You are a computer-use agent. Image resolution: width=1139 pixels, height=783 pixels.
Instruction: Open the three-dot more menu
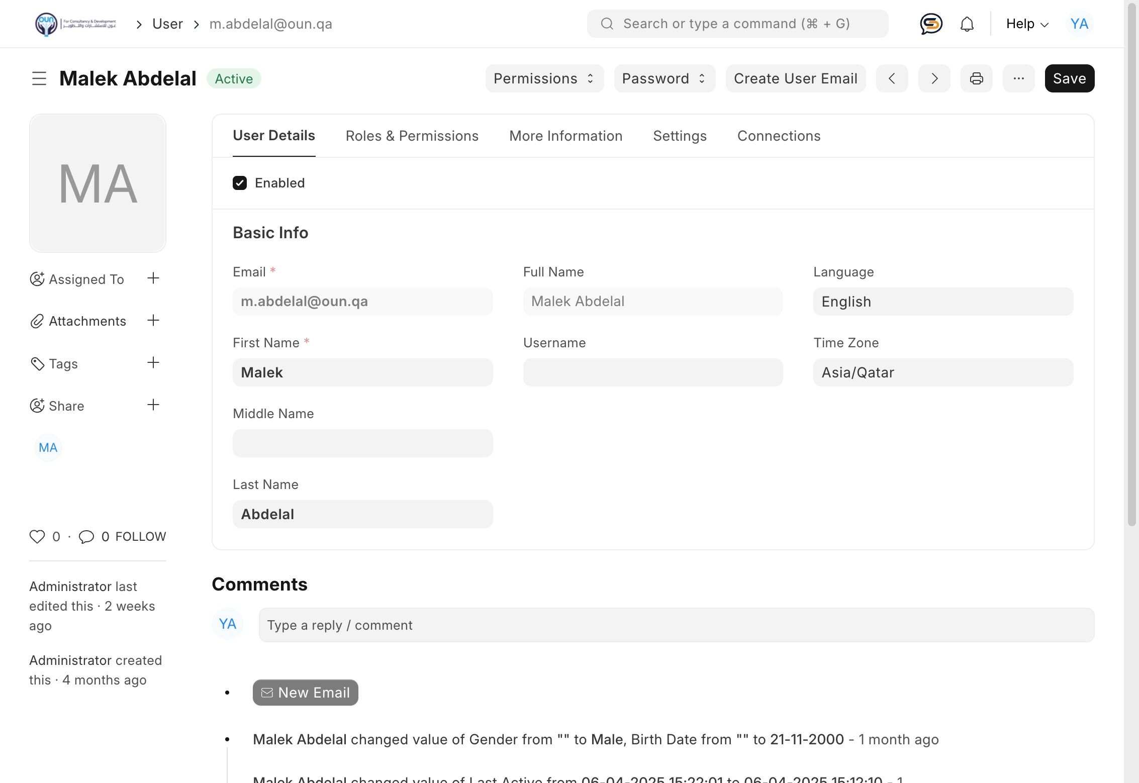[1018, 78]
